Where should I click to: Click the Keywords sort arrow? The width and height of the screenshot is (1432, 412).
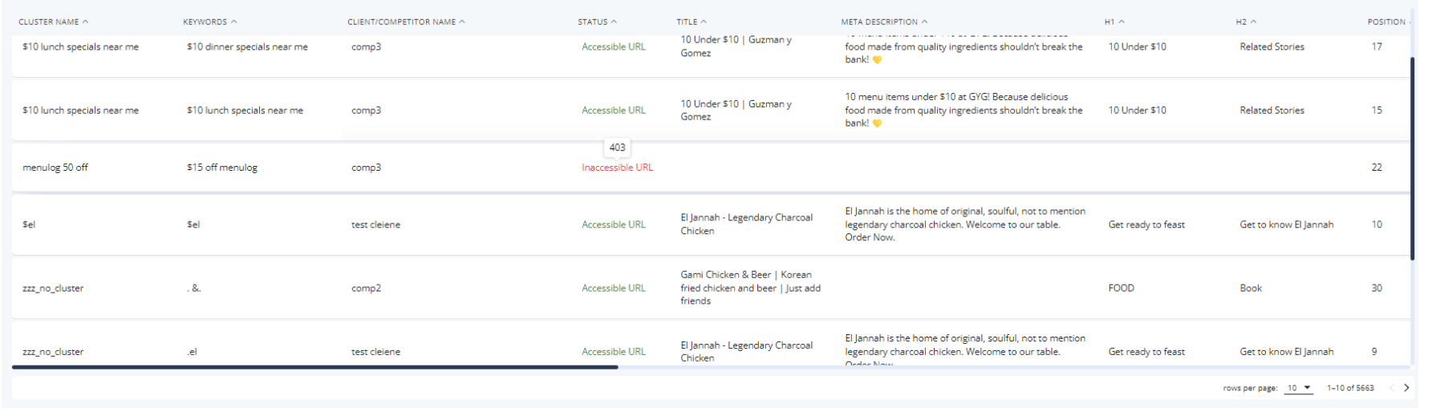234,22
